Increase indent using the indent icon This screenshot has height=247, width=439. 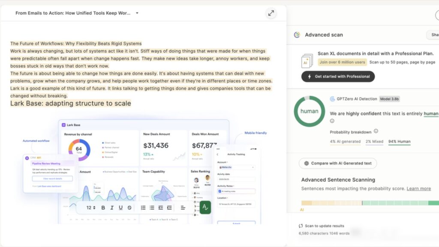(169, 208)
